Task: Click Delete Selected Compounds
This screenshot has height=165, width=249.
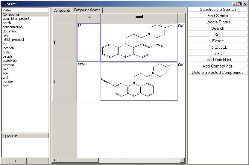Action: click(218, 73)
